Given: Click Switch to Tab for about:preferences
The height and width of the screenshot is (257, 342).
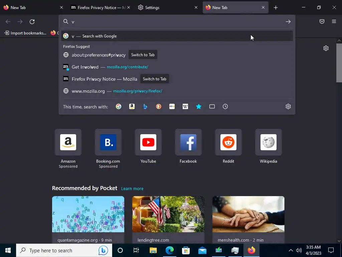Looking at the screenshot, I should 143,55.
